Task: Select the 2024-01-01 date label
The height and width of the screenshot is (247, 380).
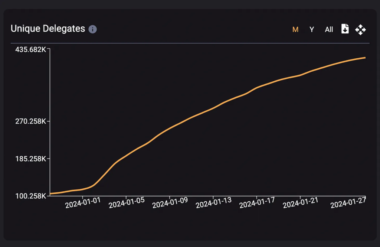Action: point(83,203)
